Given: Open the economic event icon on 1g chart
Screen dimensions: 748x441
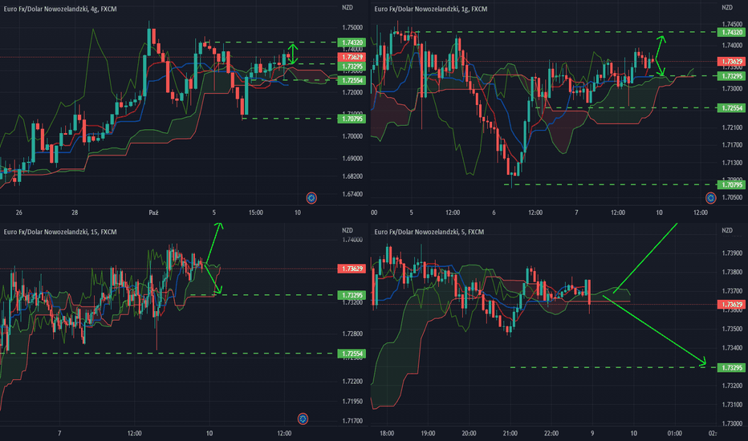Looking at the screenshot, I should pos(711,197).
